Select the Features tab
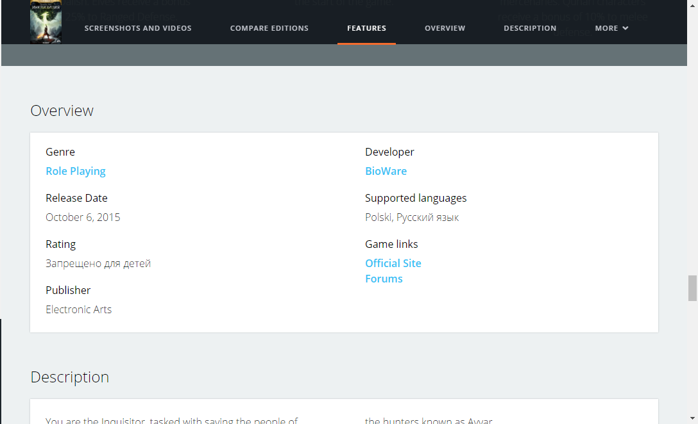The height and width of the screenshot is (424, 698). click(x=366, y=28)
